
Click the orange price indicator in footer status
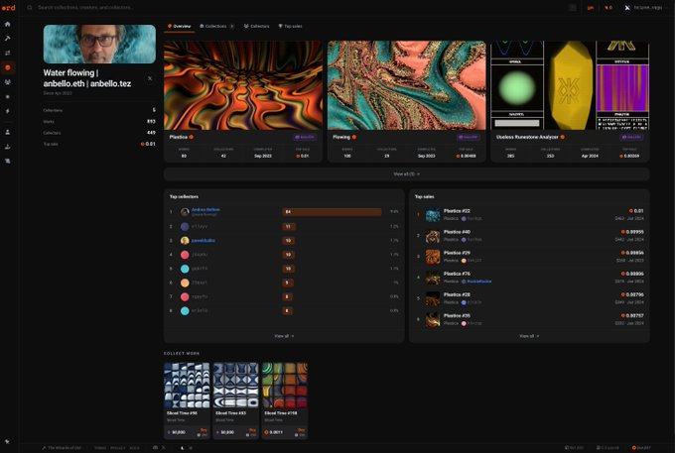click(641, 448)
